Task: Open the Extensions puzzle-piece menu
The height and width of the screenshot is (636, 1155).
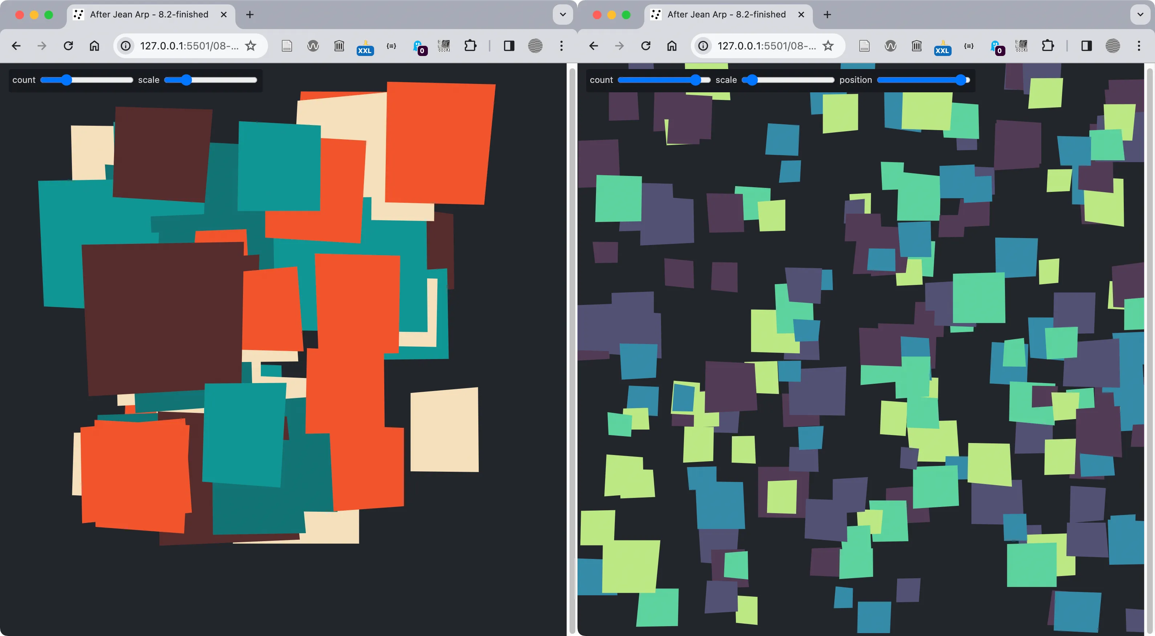Action: click(470, 46)
